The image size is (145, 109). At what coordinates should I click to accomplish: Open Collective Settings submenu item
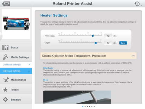12,65
